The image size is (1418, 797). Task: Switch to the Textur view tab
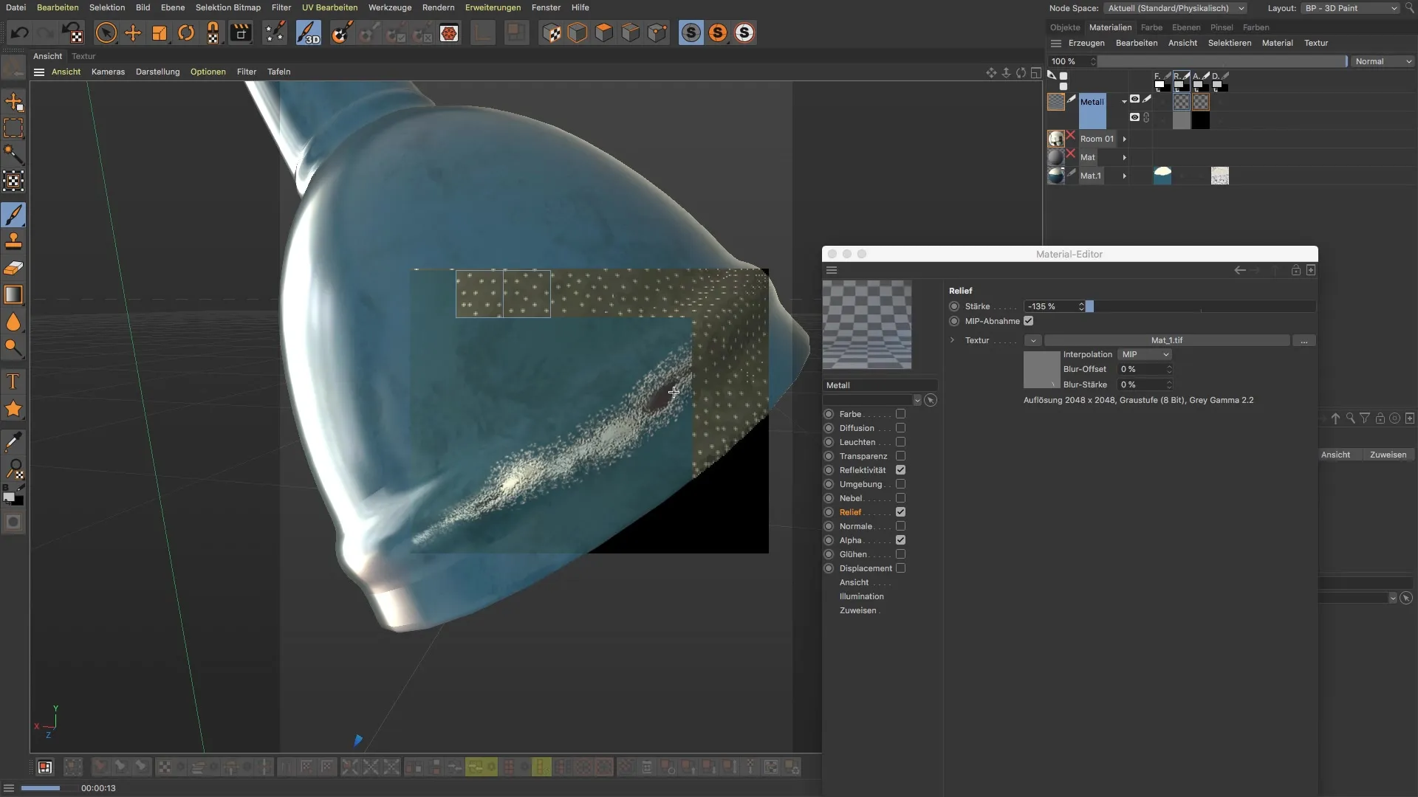[83, 56]
